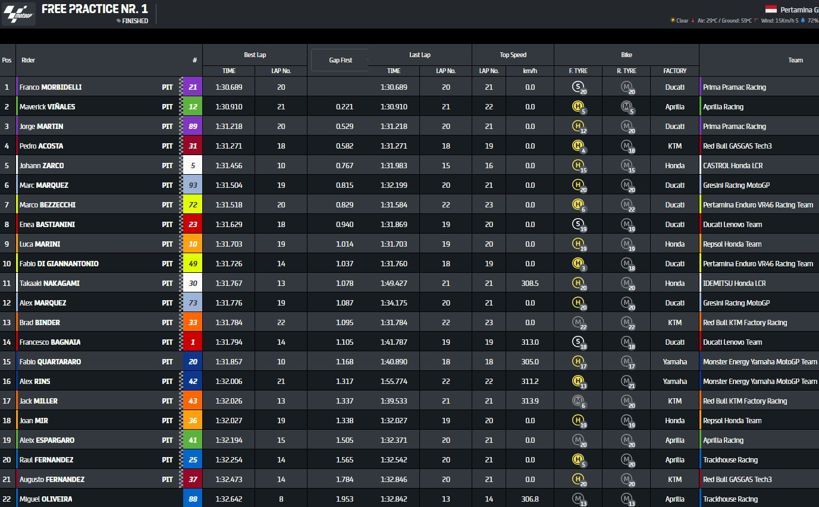
Task: Click the Best Lap column header
Action: pos(255,55)
